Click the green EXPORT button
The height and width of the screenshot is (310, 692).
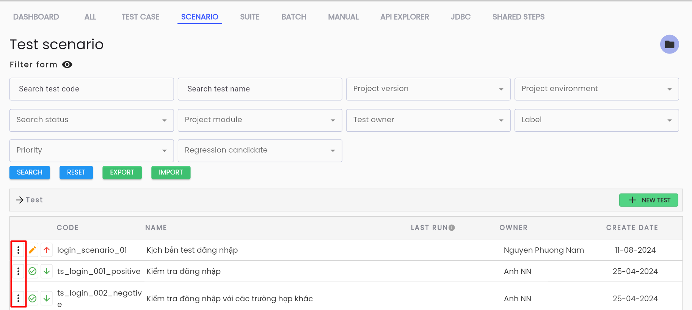pyautogui.click(x=122, y=172)
